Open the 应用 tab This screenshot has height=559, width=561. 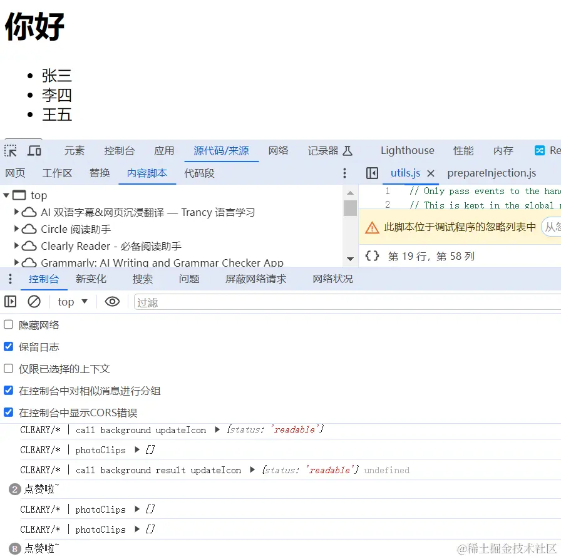point(164,151)
